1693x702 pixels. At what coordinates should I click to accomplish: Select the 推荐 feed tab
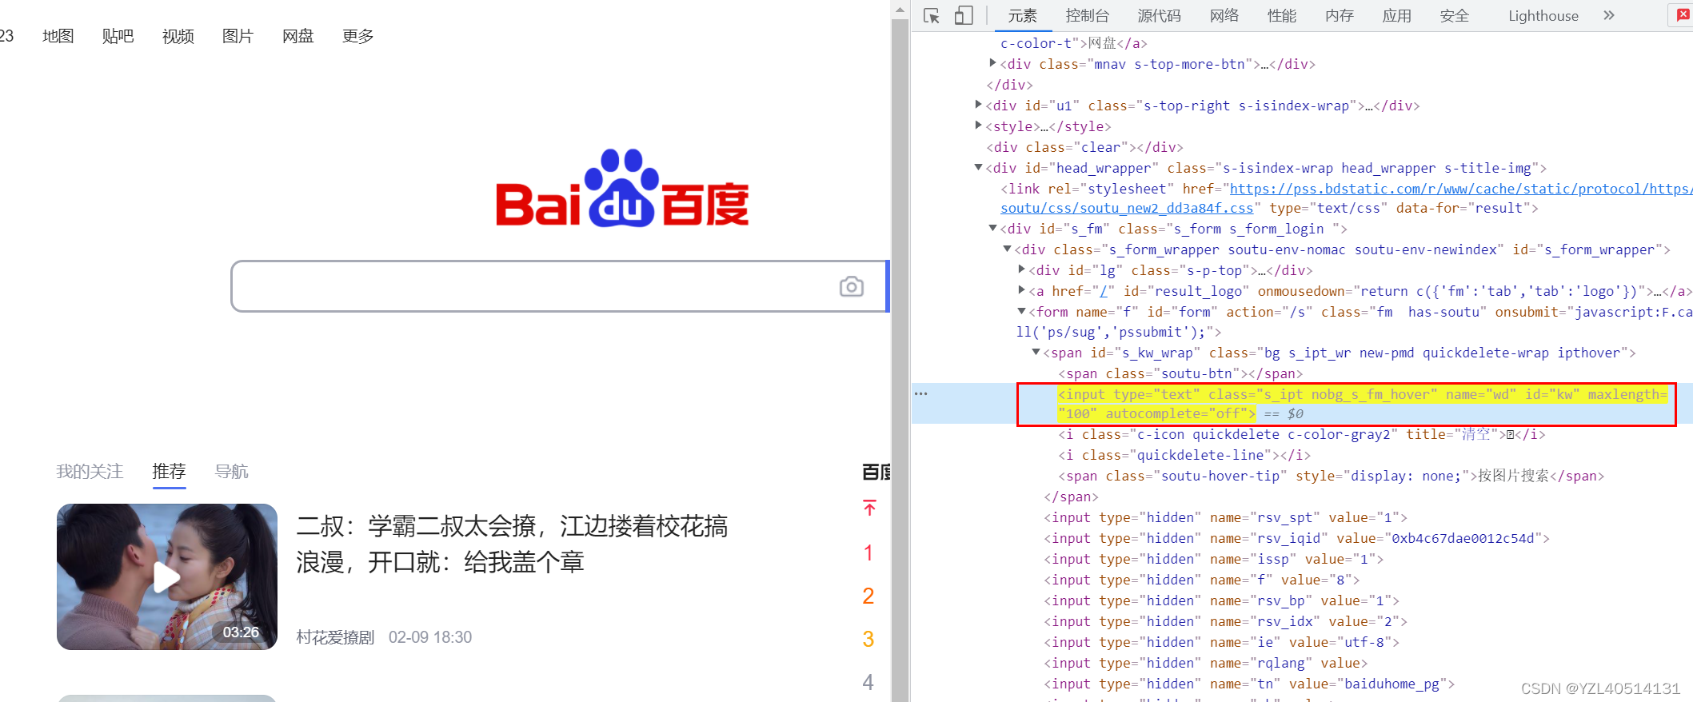(169, 472)
